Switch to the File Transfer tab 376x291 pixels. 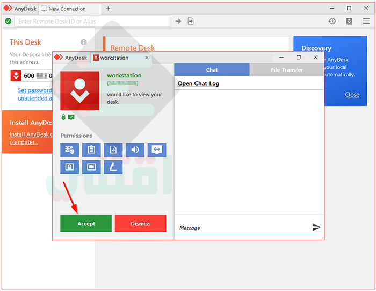287,70
